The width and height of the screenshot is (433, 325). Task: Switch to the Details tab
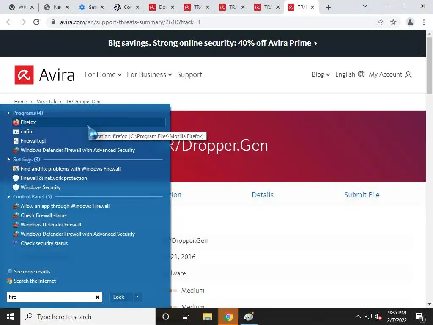(x=263, y=195)
